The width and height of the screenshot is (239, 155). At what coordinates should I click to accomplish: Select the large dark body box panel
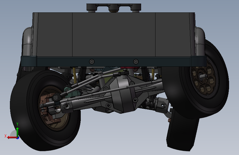114,35
